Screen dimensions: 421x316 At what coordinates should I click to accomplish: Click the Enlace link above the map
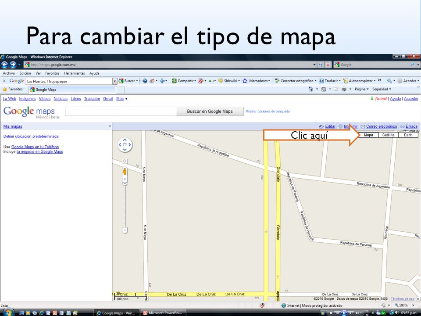tap(412, 126)
